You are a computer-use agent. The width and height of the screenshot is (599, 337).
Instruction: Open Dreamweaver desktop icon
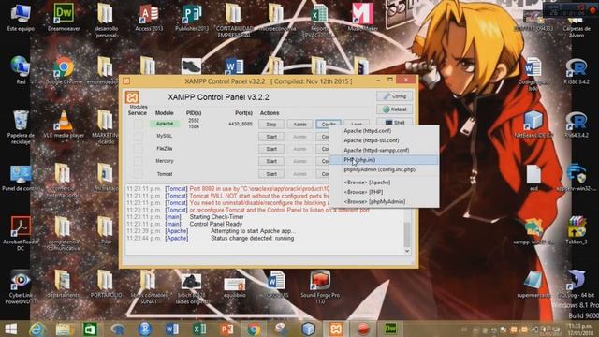coord(64,17)
